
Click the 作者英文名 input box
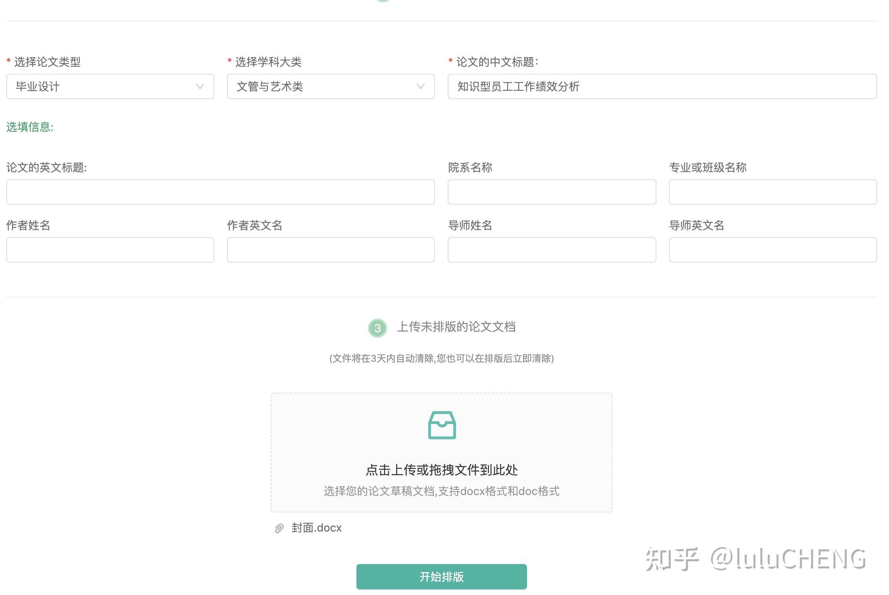tap(331, 250)
